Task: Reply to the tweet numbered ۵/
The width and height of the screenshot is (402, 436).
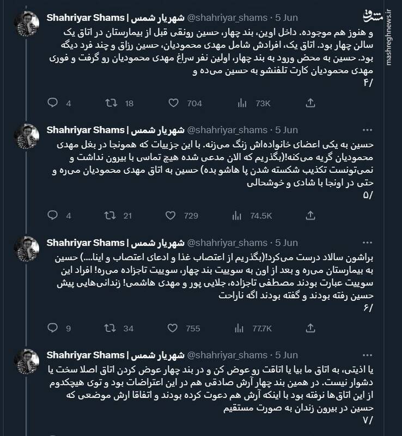Action: 53,215
